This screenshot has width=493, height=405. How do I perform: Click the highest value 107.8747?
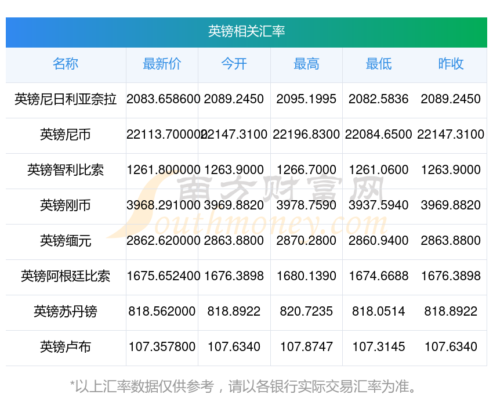tap(306, 347)
